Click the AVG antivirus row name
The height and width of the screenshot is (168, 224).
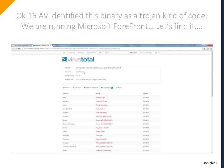pyautogui.click(x=64, y=98)
